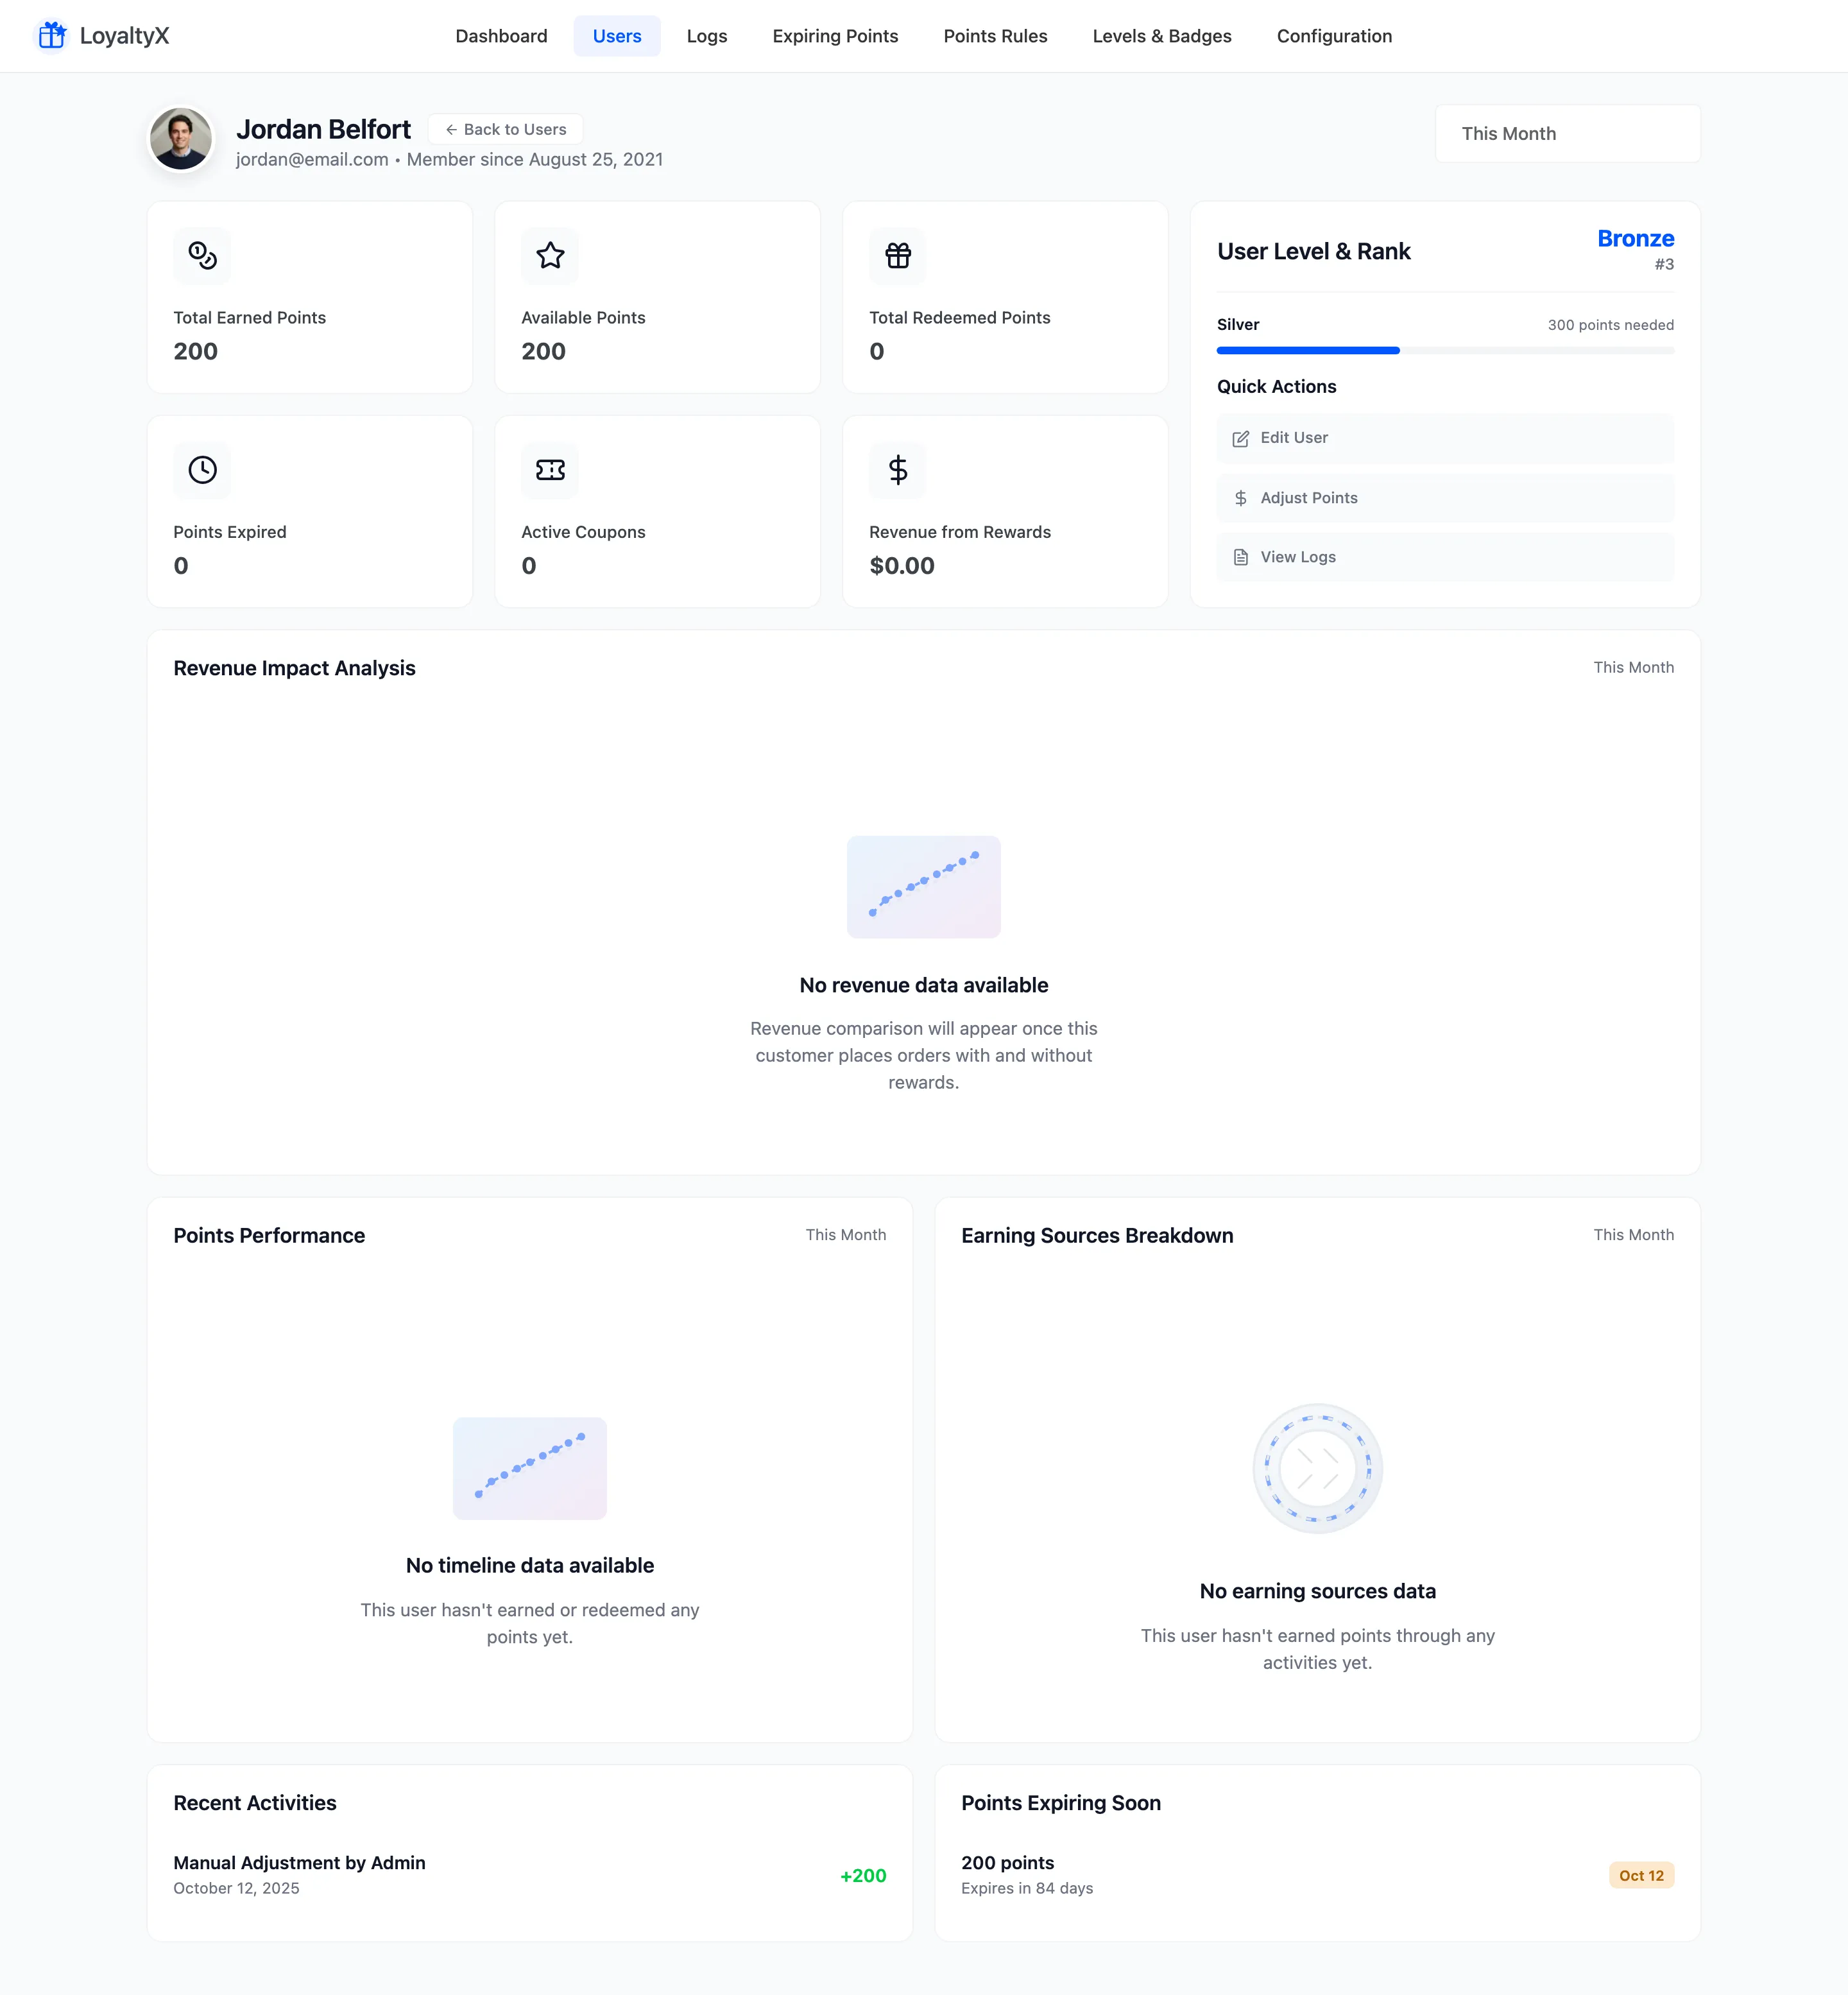
Task: Click the Total Redeemed Points gift icon
Action: pos(898,256)
